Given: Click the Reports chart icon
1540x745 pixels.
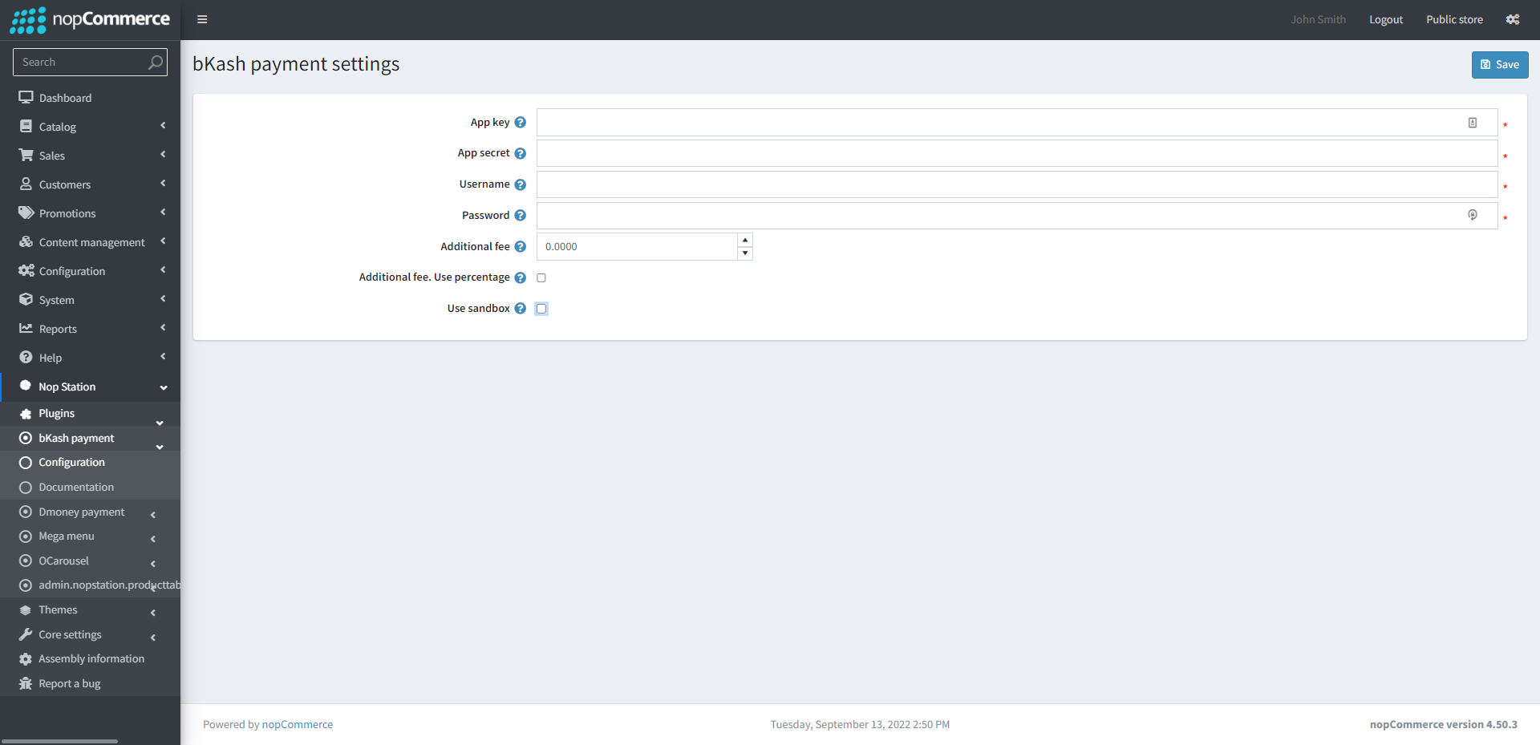Looking at the screenshot, I should click(26, 328).
